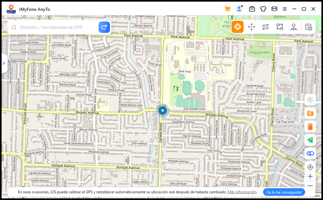323x200 pixels.
Task: Open the orange import folder button
Action: pos(310,113)
